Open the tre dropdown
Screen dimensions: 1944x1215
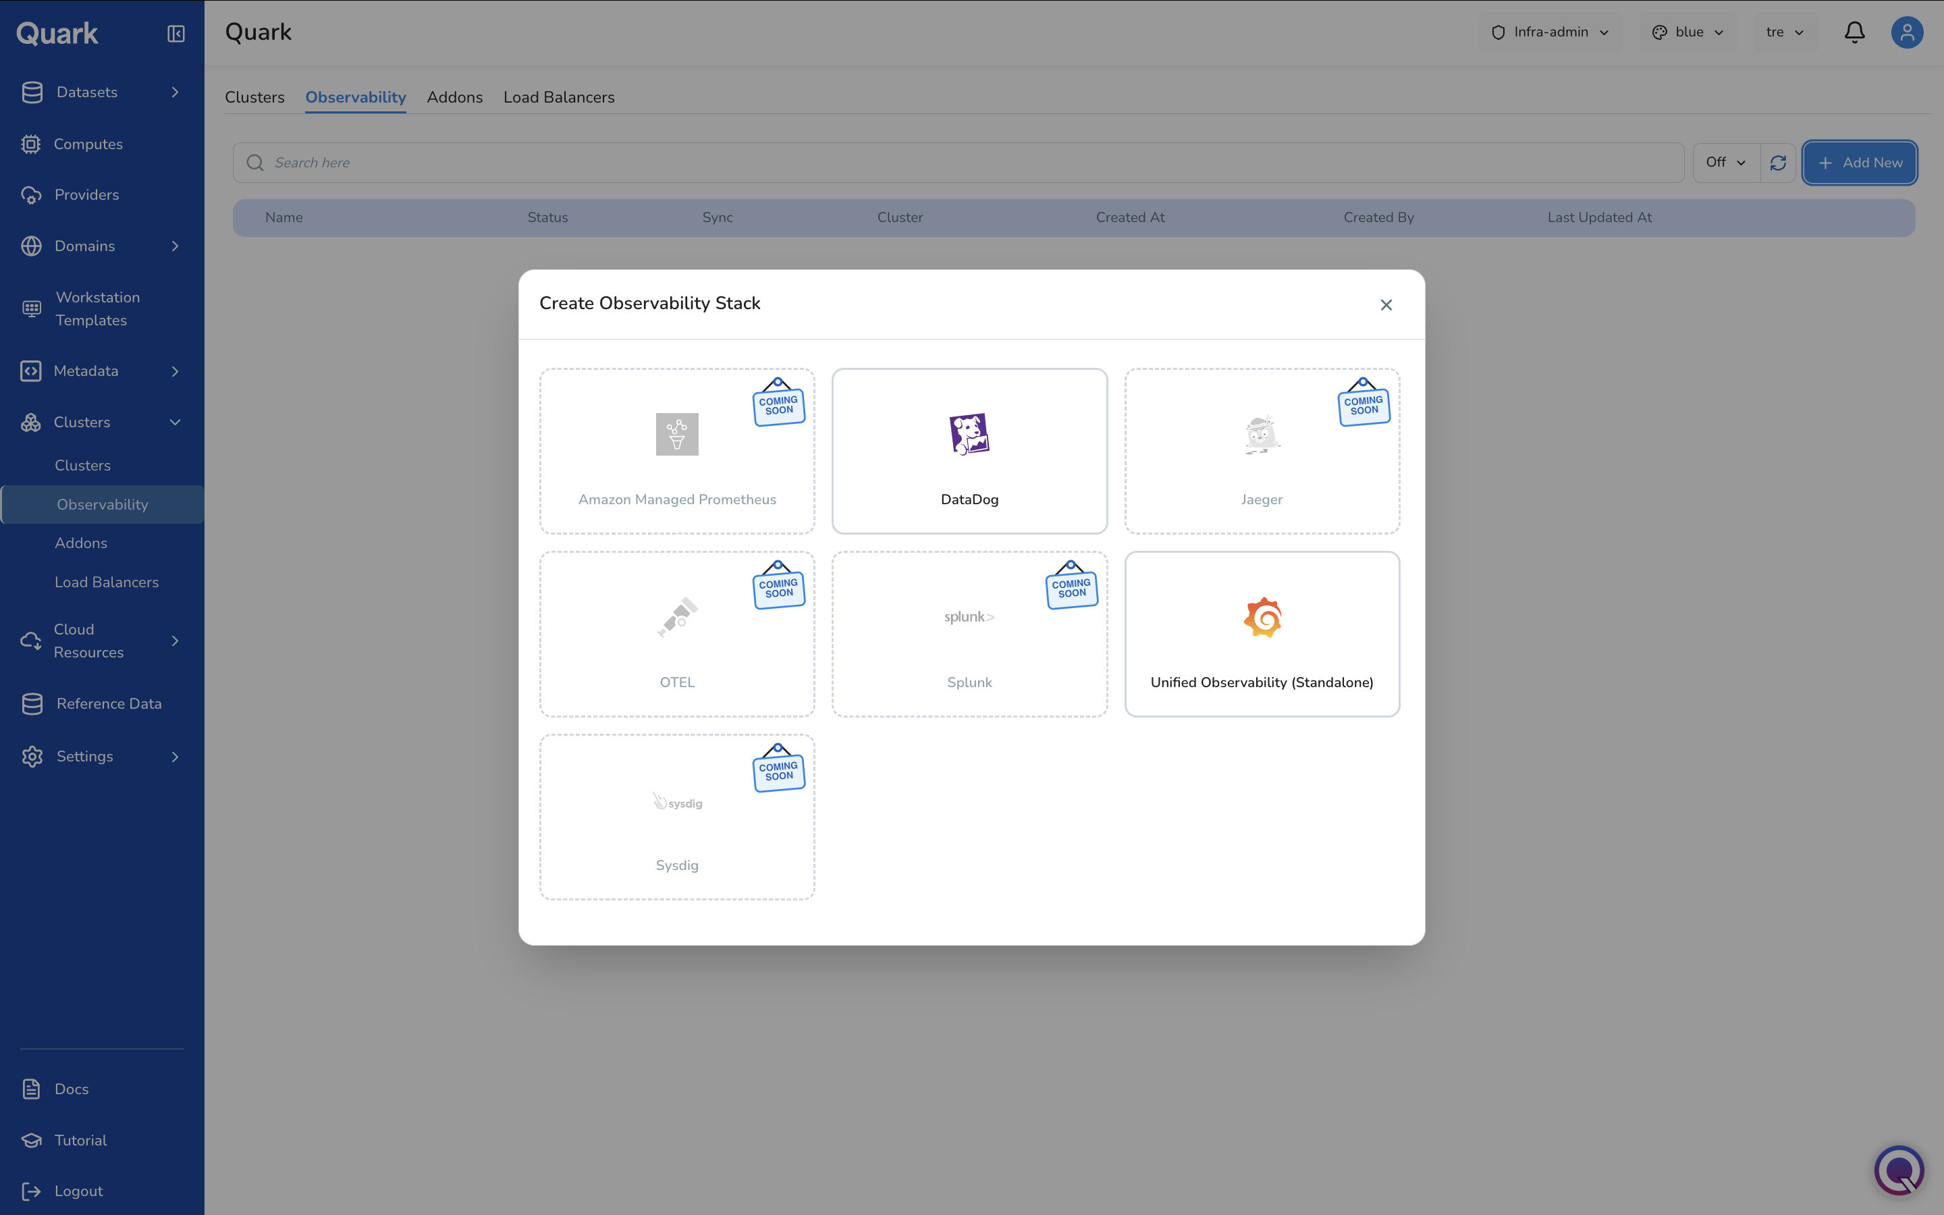point(1785,32)
